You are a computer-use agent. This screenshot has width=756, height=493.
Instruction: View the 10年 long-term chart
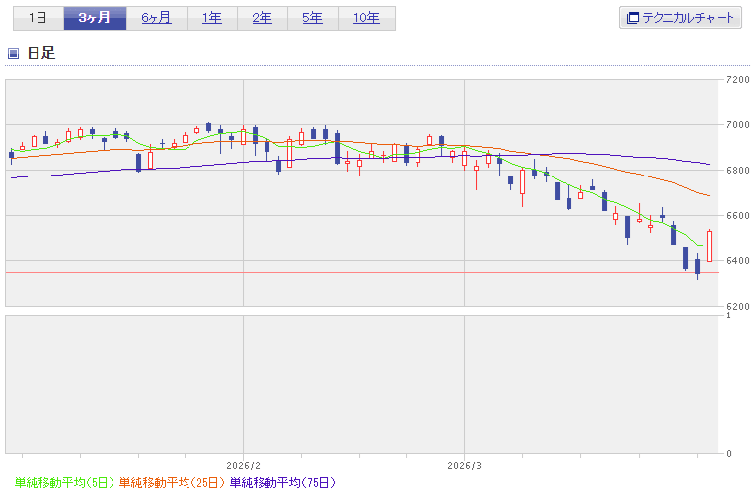pos(366,18)
